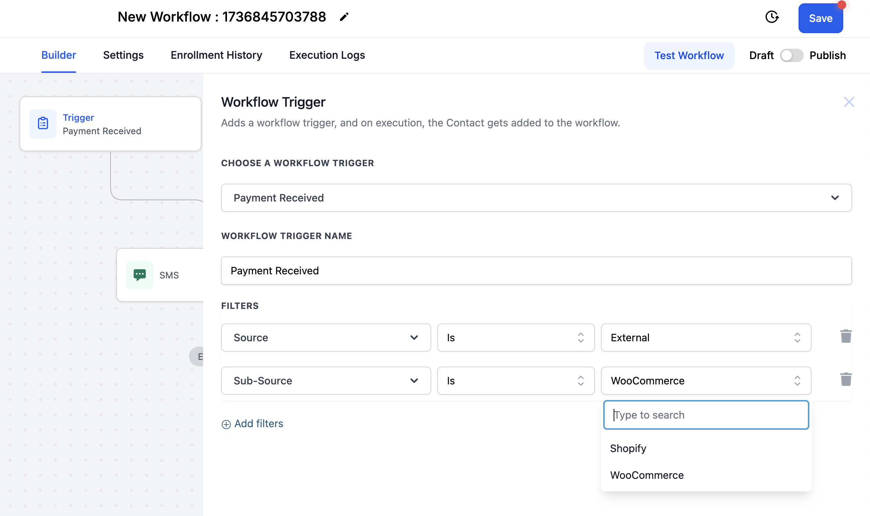The image size is (870, 516).
Task: Switch to the Settings tab
Action: 123,55
